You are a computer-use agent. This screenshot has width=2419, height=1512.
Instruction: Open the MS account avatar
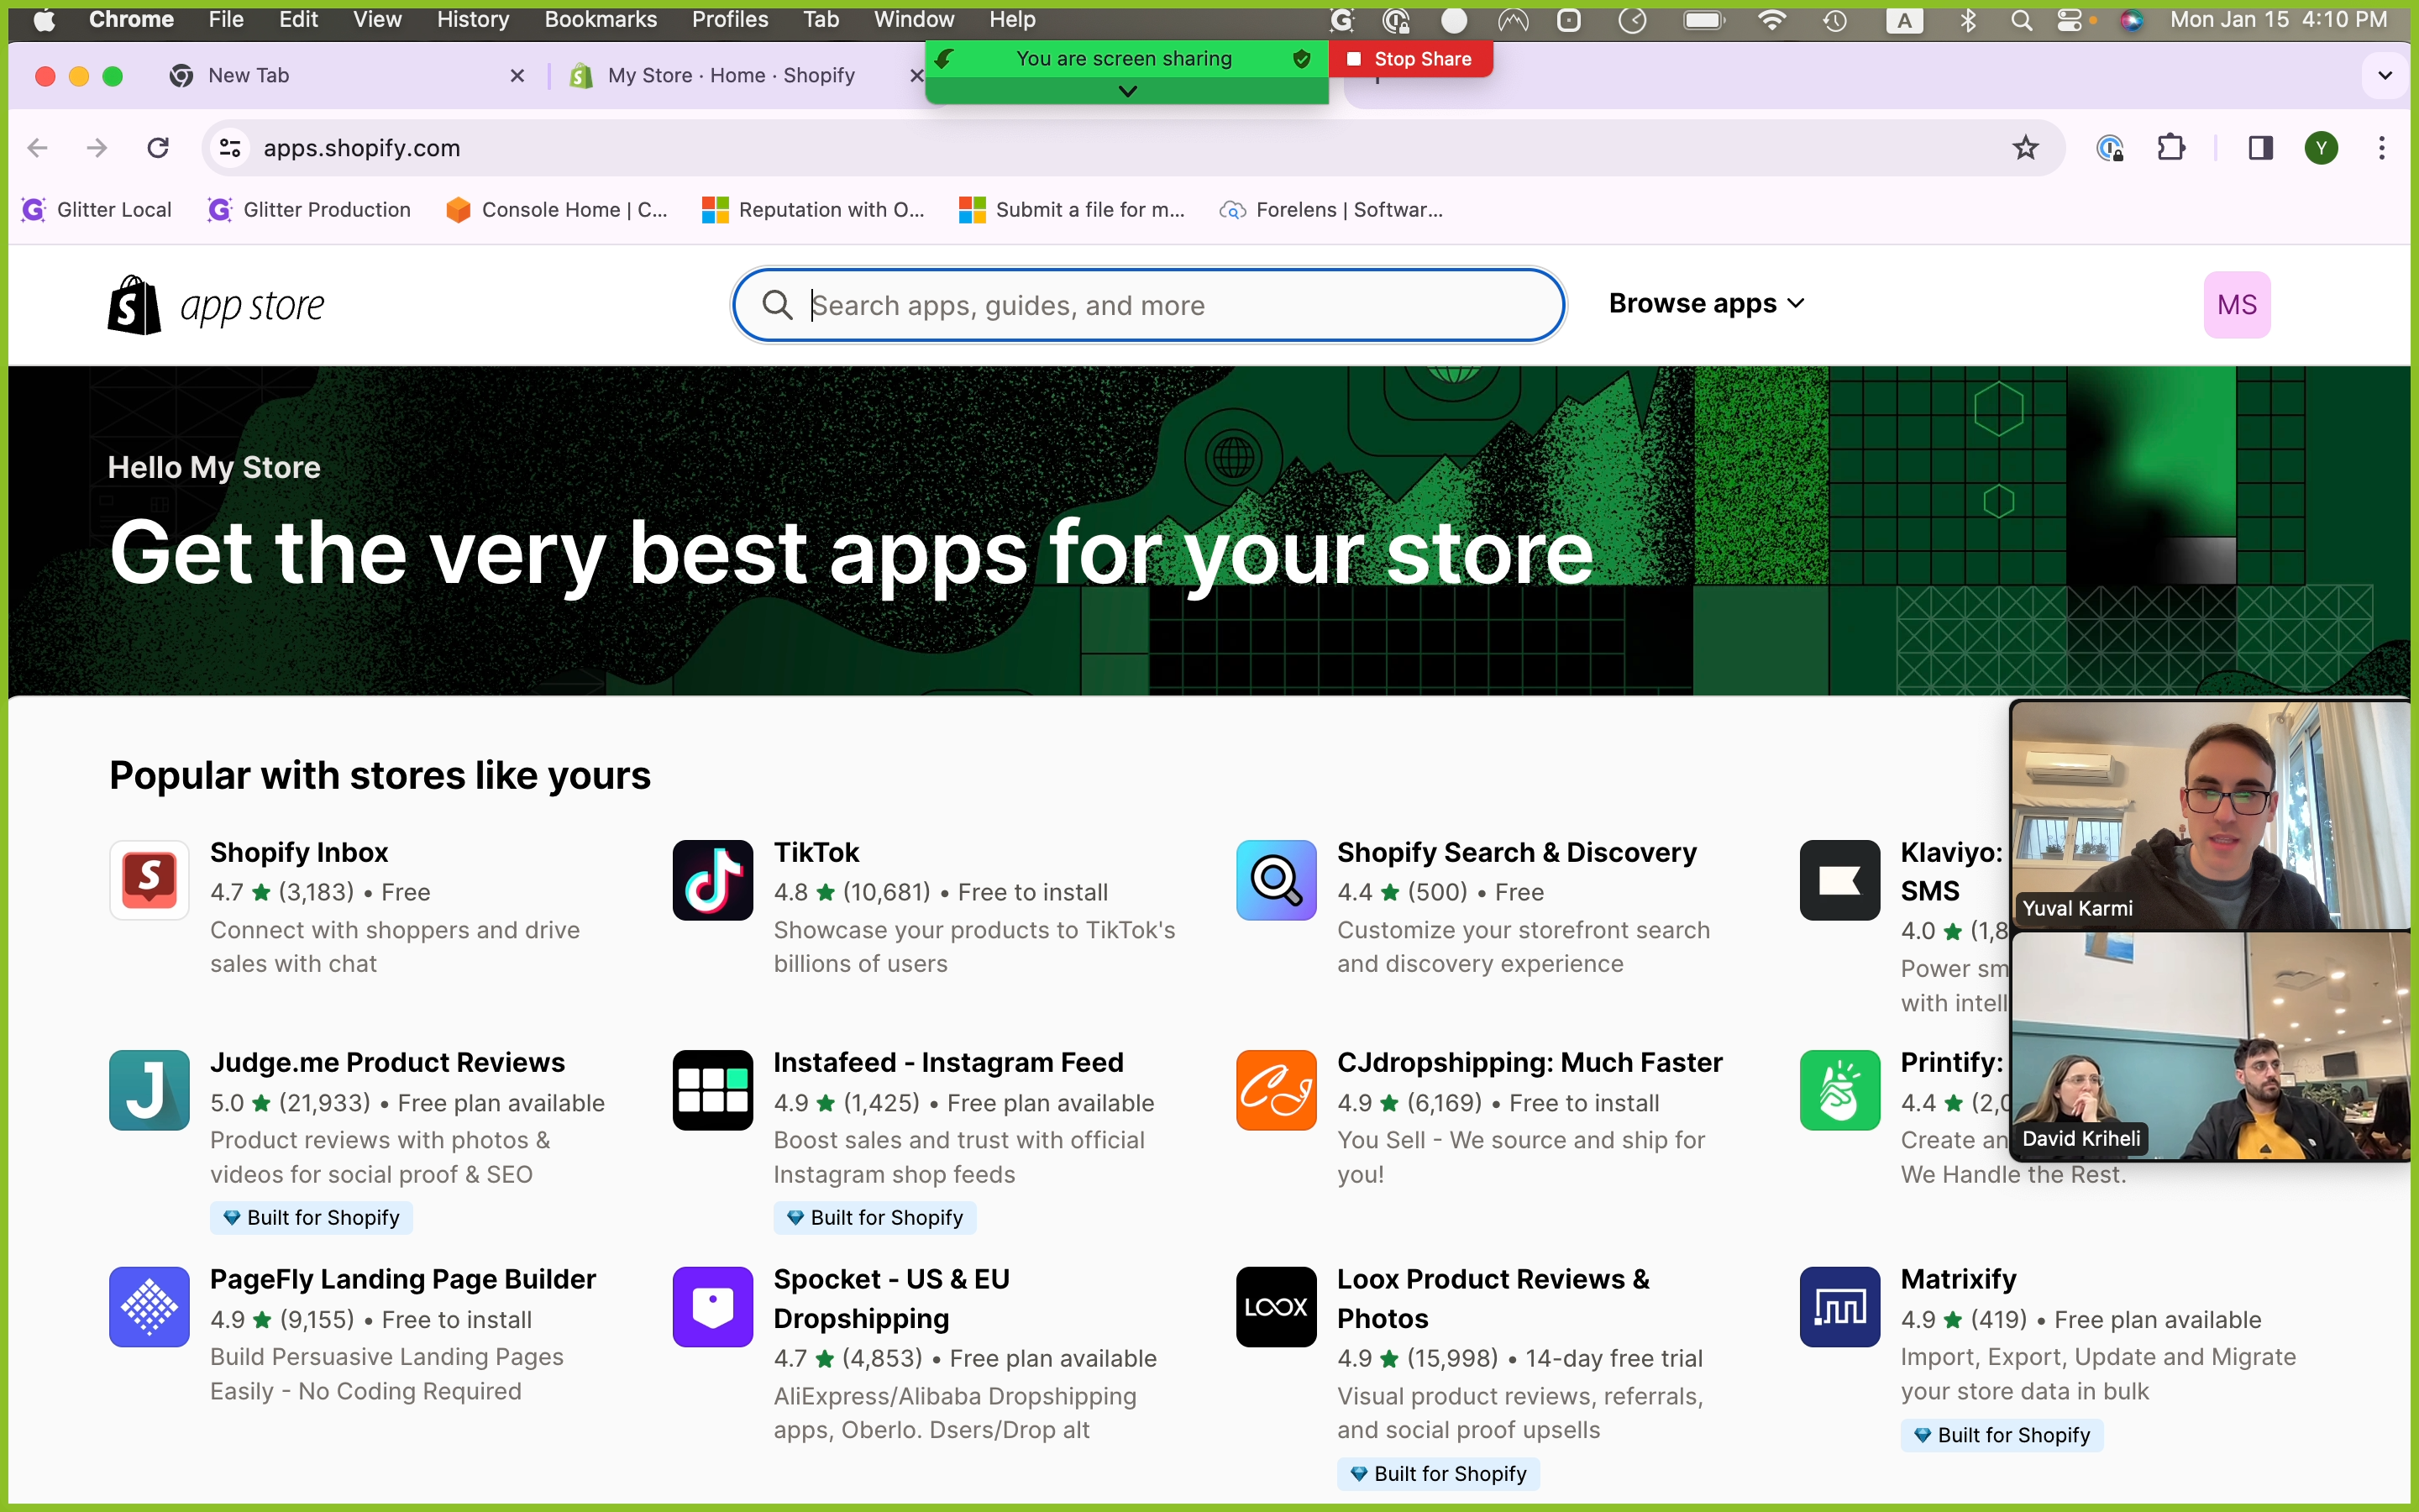(x=2236, y=305)
